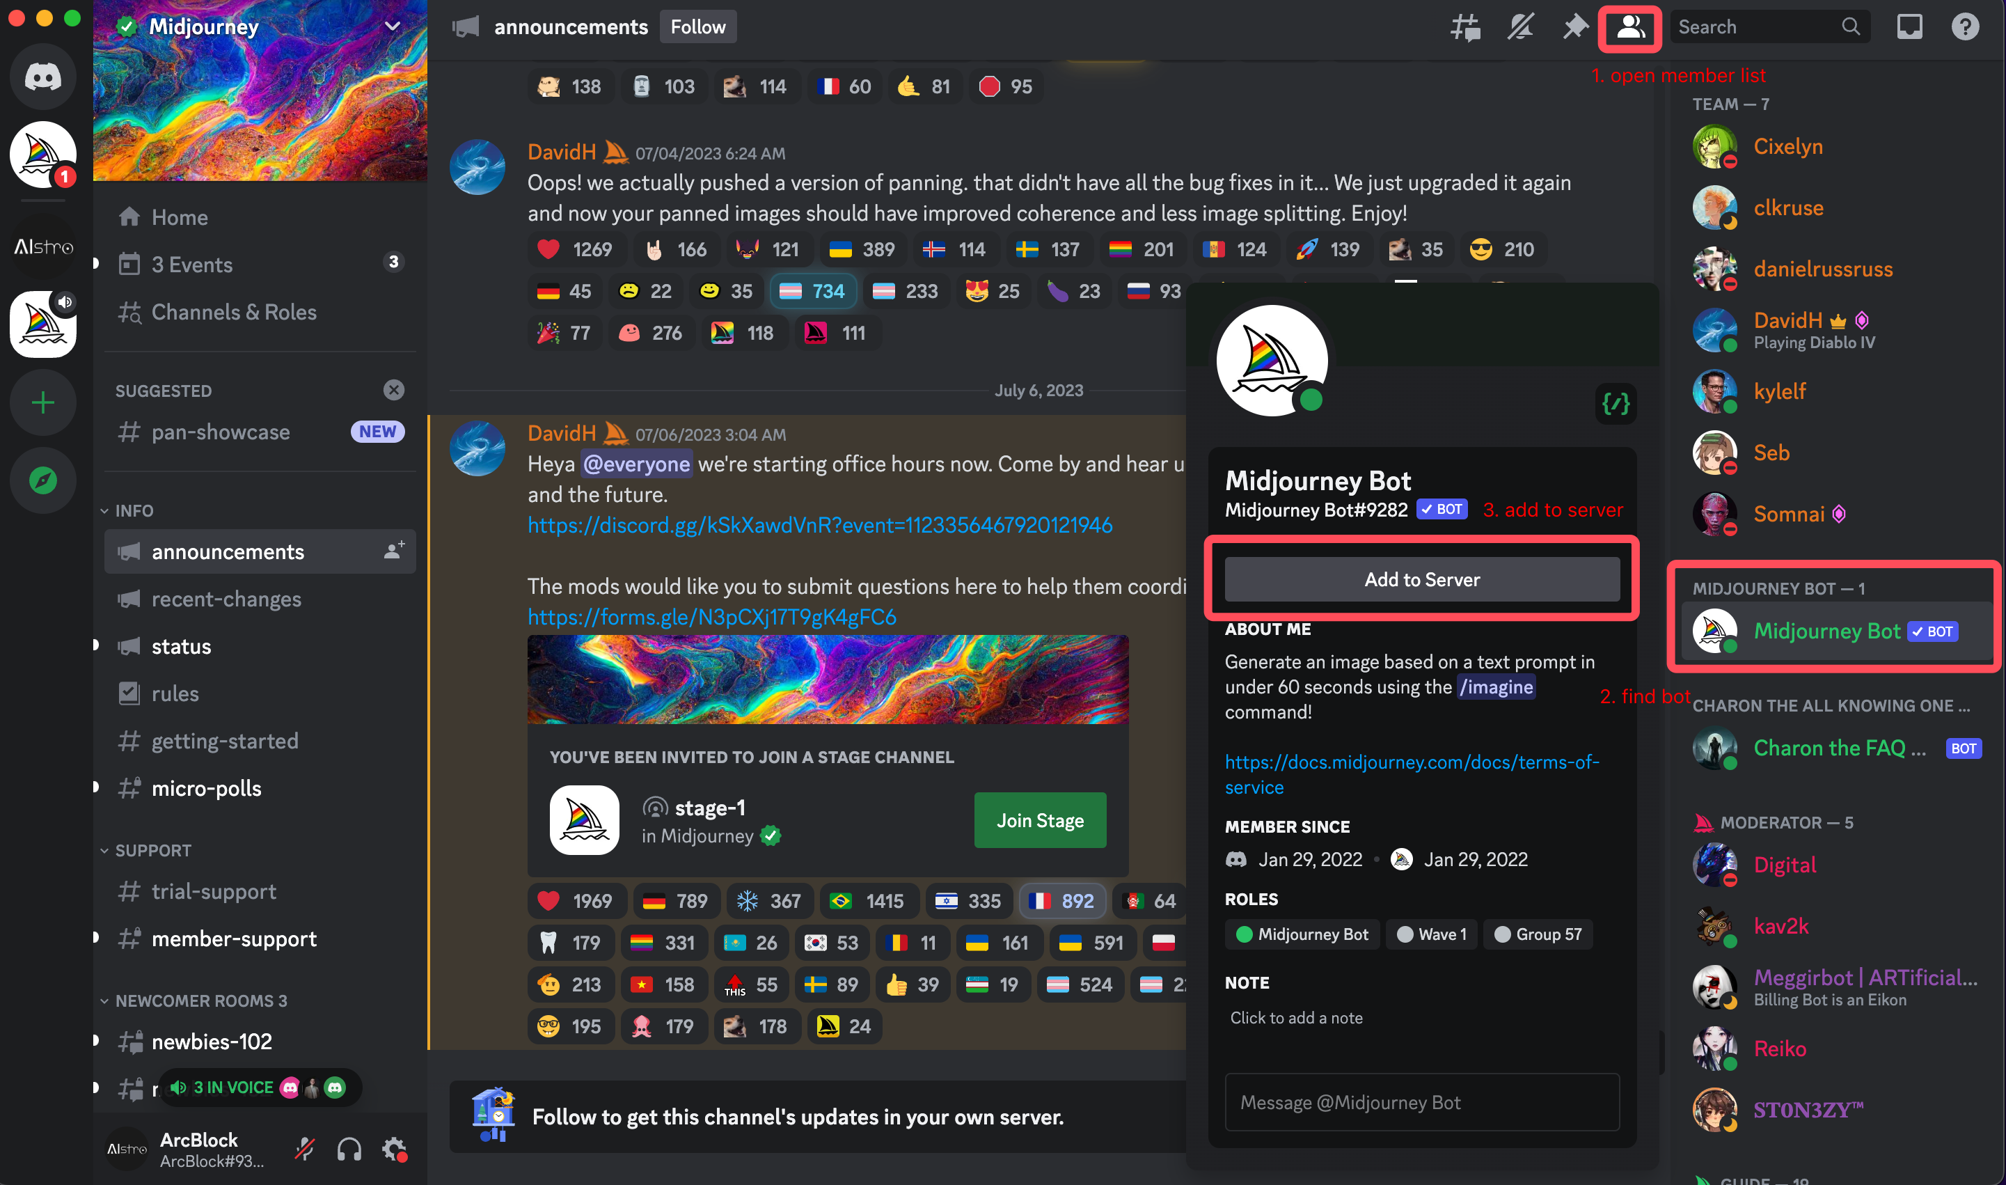Open User Settings gear icon
Screen dimensions: 2006x1185
coord(395,1149)
